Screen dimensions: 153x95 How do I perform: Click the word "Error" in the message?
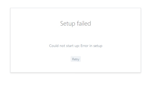tap(84, 46)
